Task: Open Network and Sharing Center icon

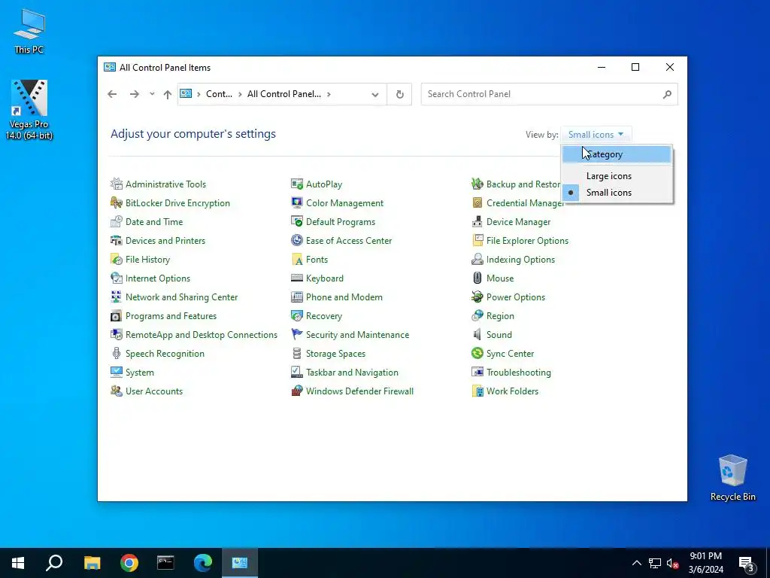Action: (117, 297)
